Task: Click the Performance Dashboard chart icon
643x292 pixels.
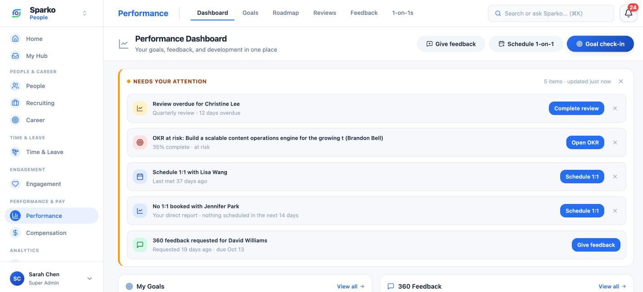Action: pyautogui.click(x=123, y=44)
